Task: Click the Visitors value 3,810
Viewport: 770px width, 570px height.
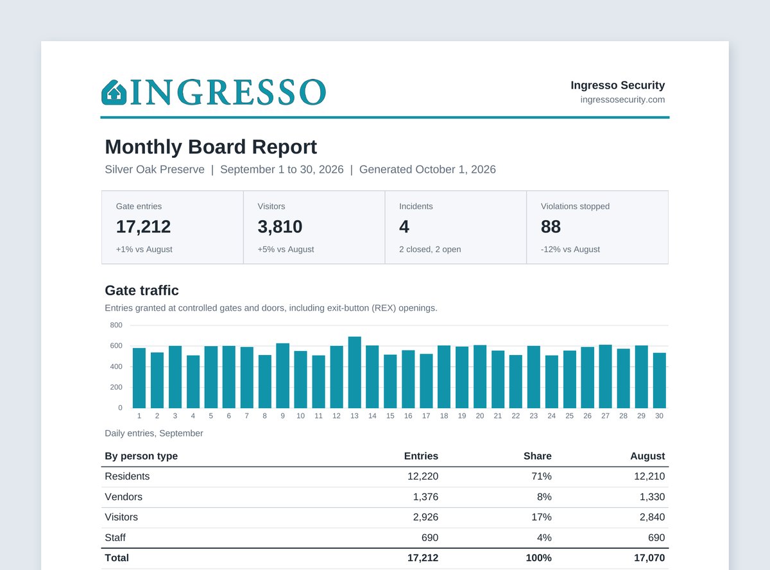Action: click(x=280, y=227)
